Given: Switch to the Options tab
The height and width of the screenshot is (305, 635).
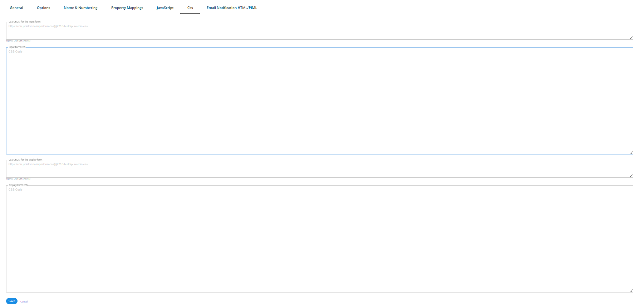Looking at the screenshot, I should click(x=44, y=8).
